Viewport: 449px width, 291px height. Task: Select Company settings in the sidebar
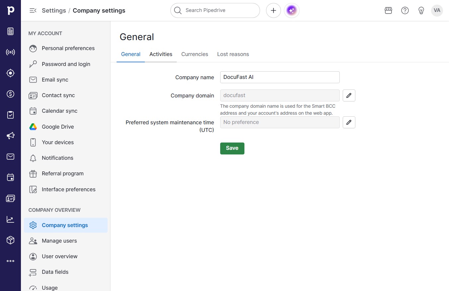coord(66,225)
